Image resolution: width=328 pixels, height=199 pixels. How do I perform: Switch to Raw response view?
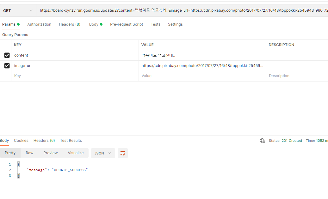coord(29,153)
